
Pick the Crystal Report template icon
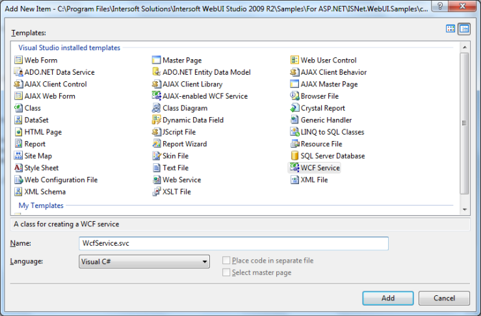[295, 108]
